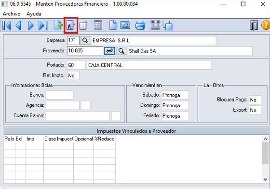
Task: Open the Archivo menu
Action: 12,14
